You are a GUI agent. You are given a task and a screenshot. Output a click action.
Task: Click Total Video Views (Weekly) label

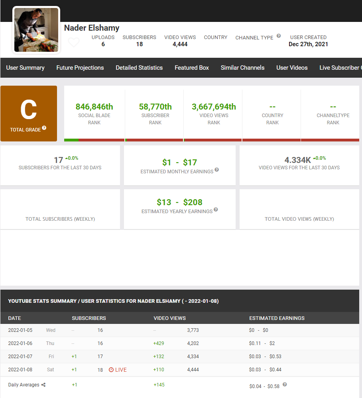coord(299,219)
